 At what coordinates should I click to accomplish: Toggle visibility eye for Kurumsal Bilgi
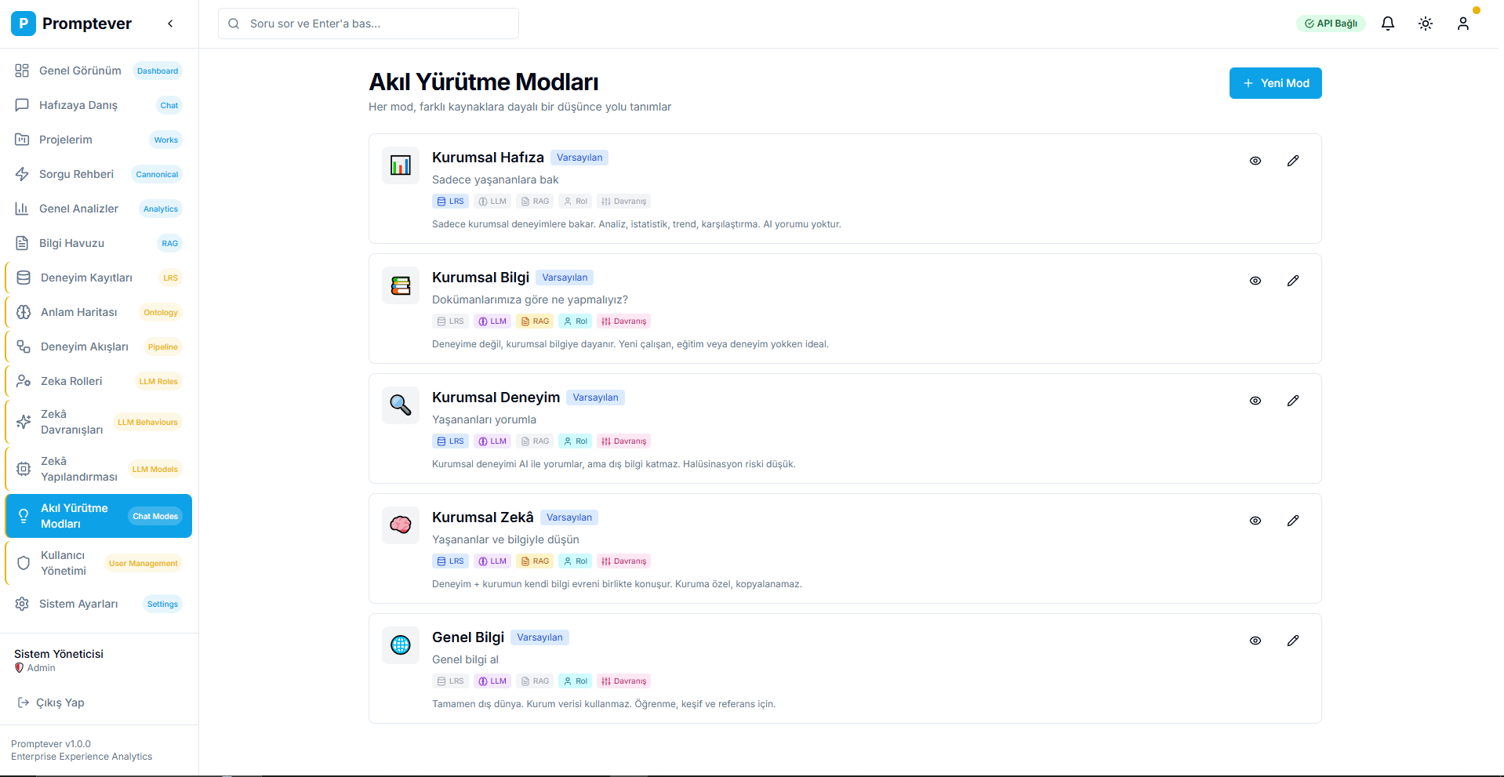[x=1255, y=281]
